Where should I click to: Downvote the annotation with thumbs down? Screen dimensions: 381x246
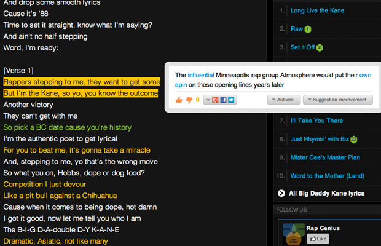coord(189,100)
